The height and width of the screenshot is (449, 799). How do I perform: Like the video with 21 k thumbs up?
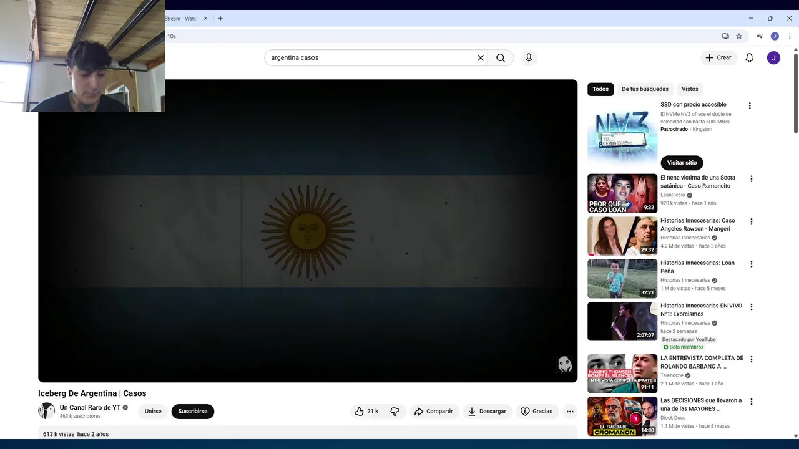366,411
